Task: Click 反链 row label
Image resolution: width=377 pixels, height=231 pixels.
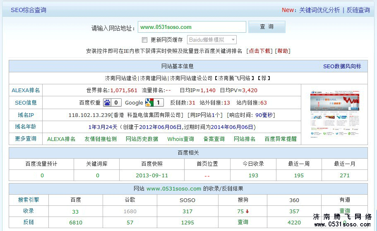Action: [x=29, y=222]
